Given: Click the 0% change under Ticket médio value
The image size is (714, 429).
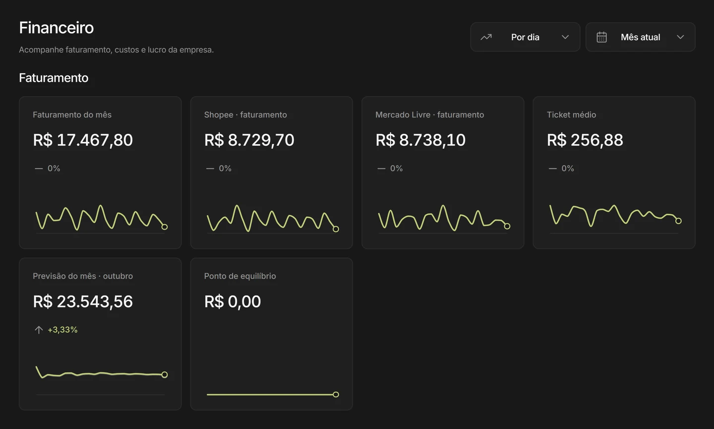Looking at the screenshot, I should 568,169.
